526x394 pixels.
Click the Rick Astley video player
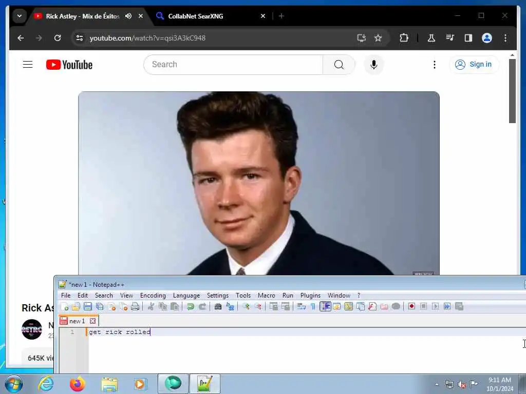pos(259,183)
